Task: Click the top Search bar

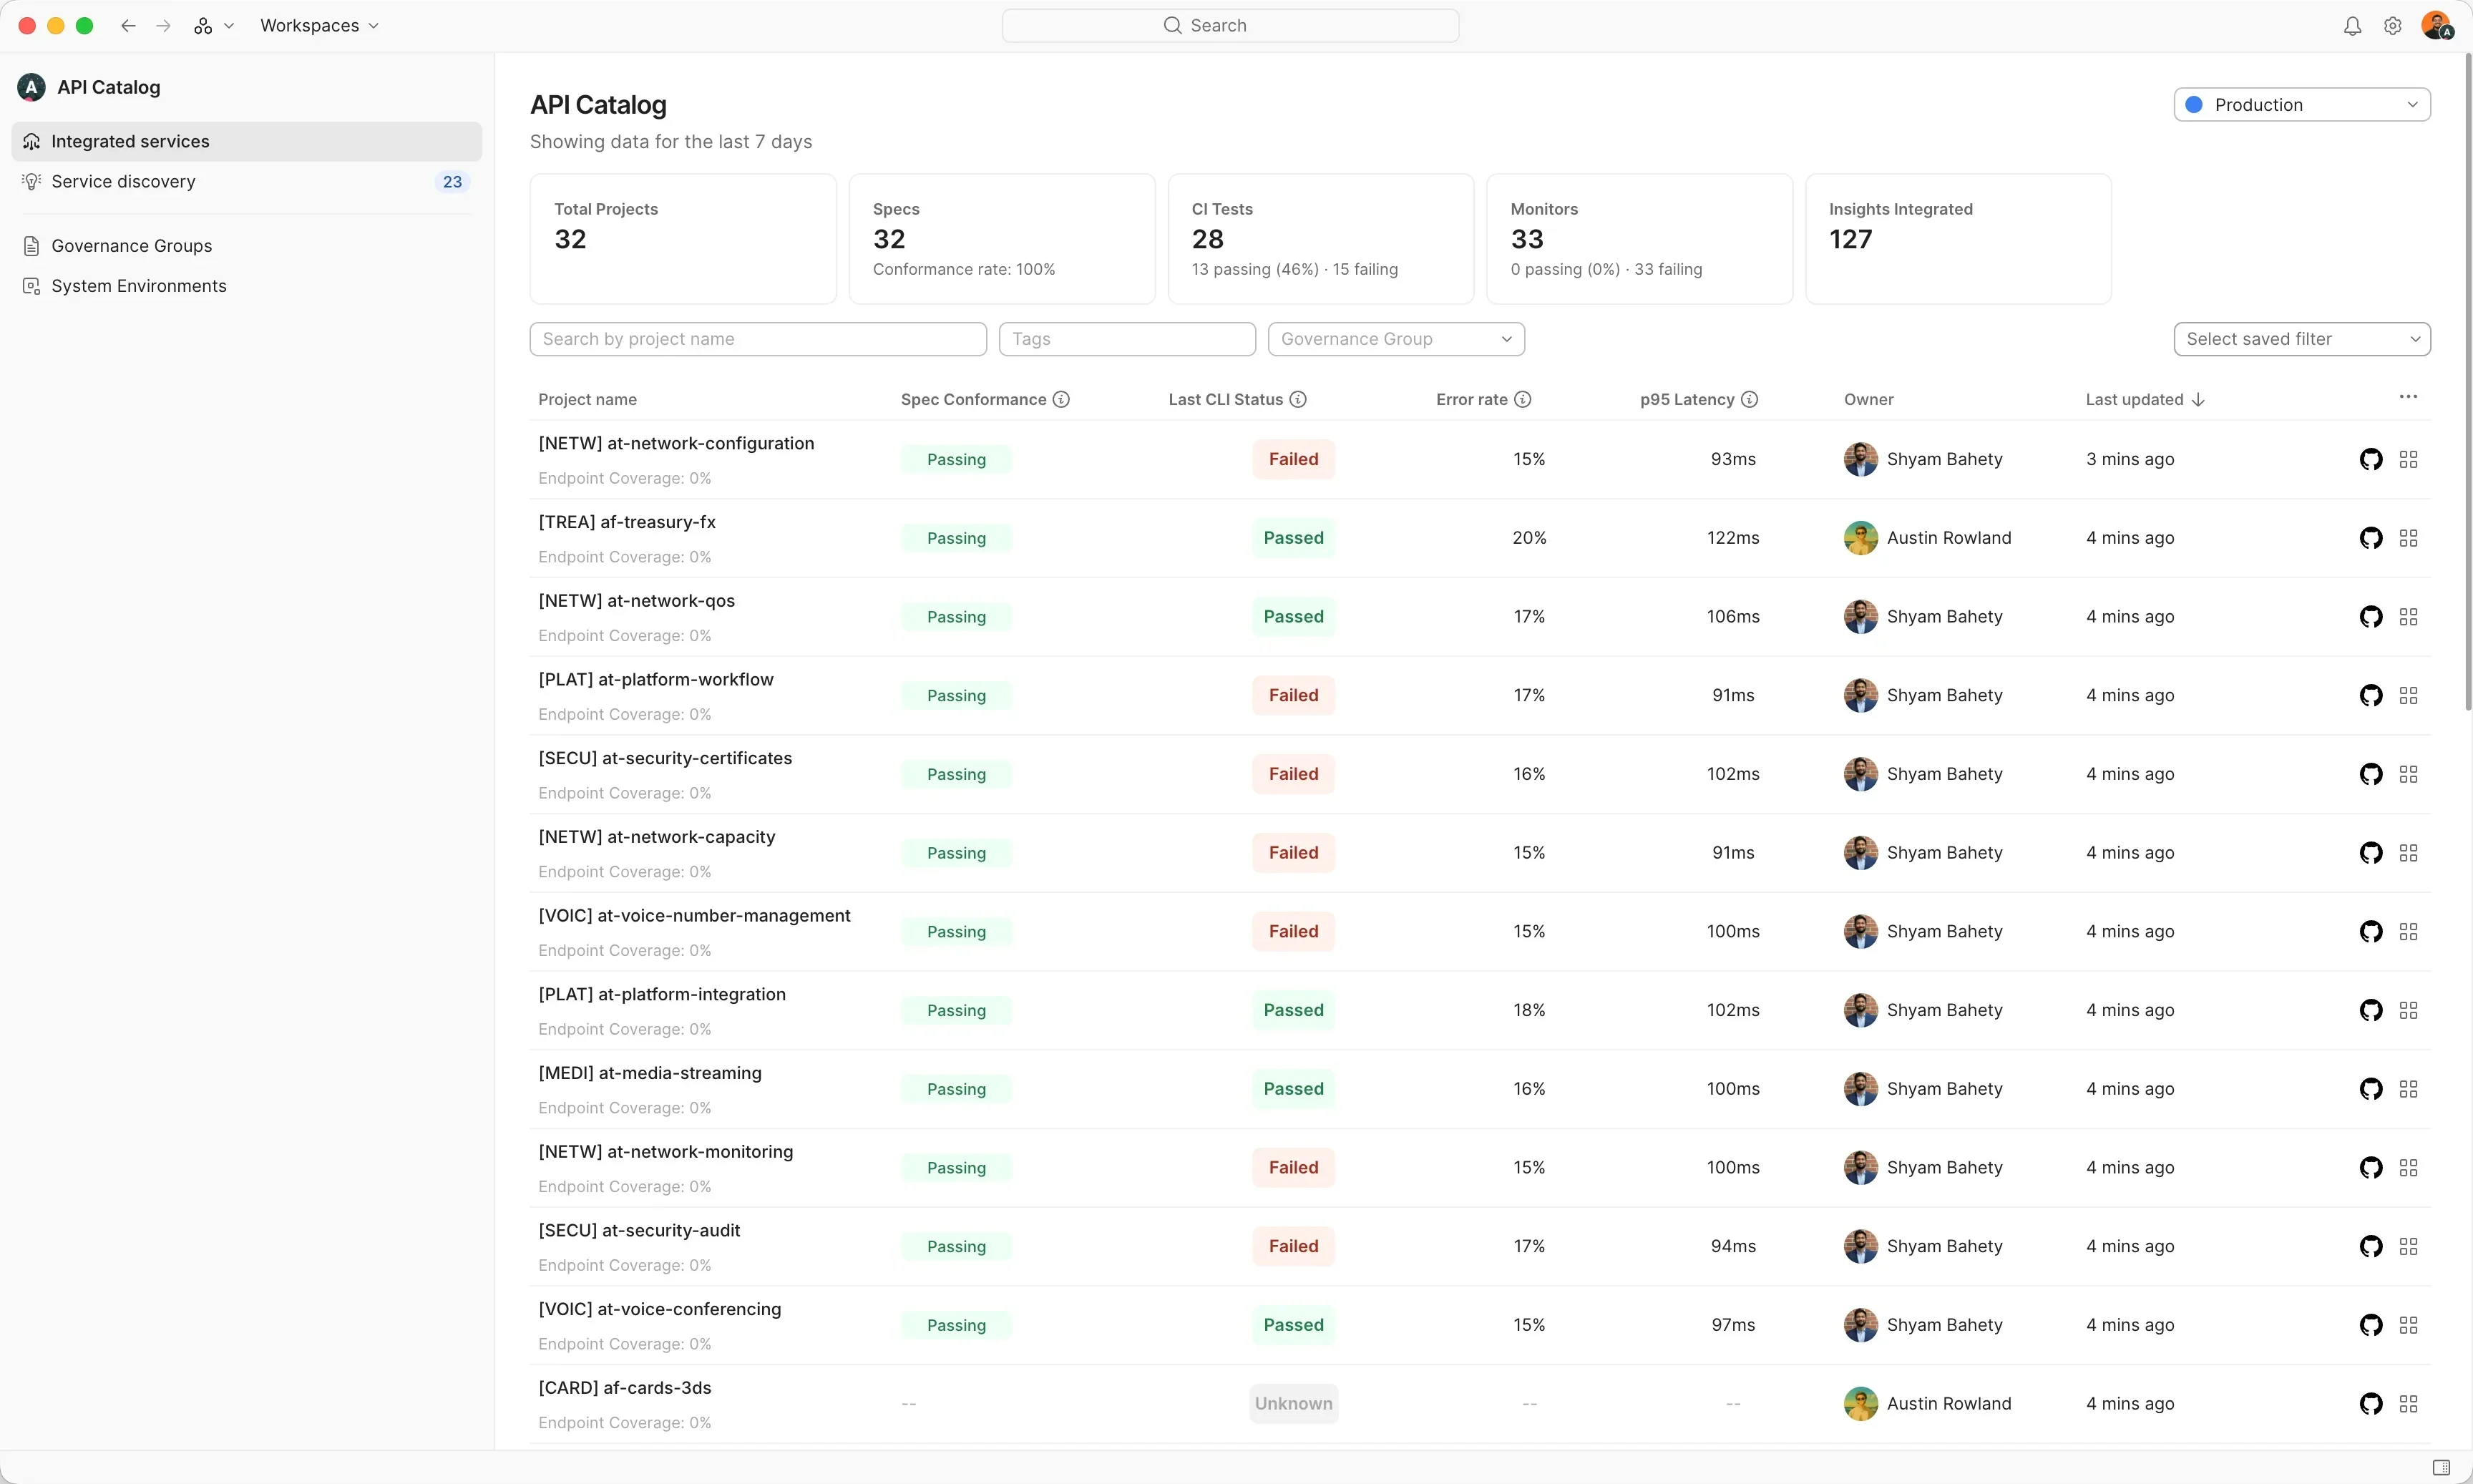Action: [1230, 26]
